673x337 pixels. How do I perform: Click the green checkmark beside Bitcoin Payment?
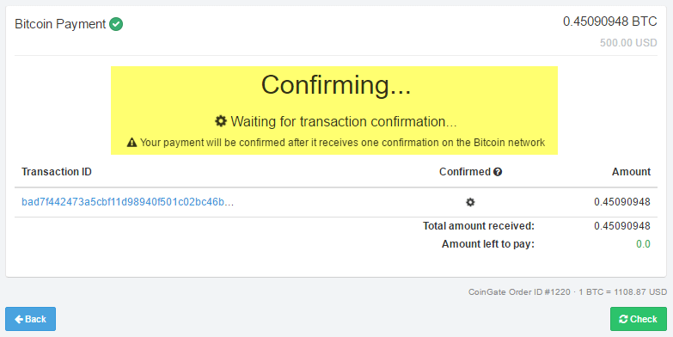(x=116, y=24)
